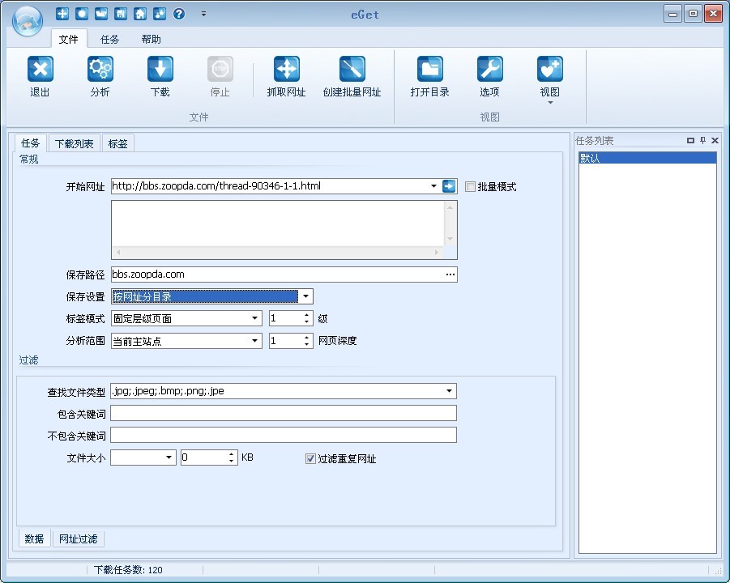This screenshot has width=730, height=583.
Task: Open the 保存设置 dropdown
Action: [x=306, y=296]
